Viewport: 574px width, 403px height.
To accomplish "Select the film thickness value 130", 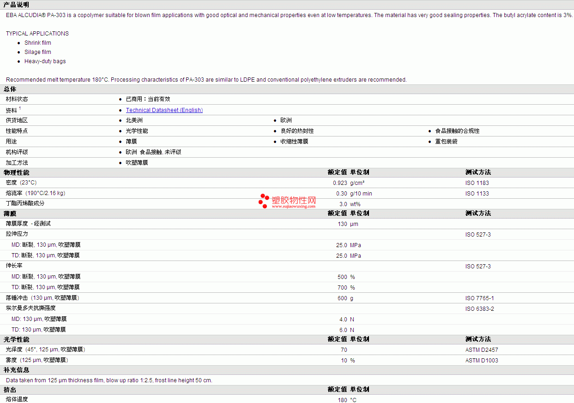I will click(342, 224).
